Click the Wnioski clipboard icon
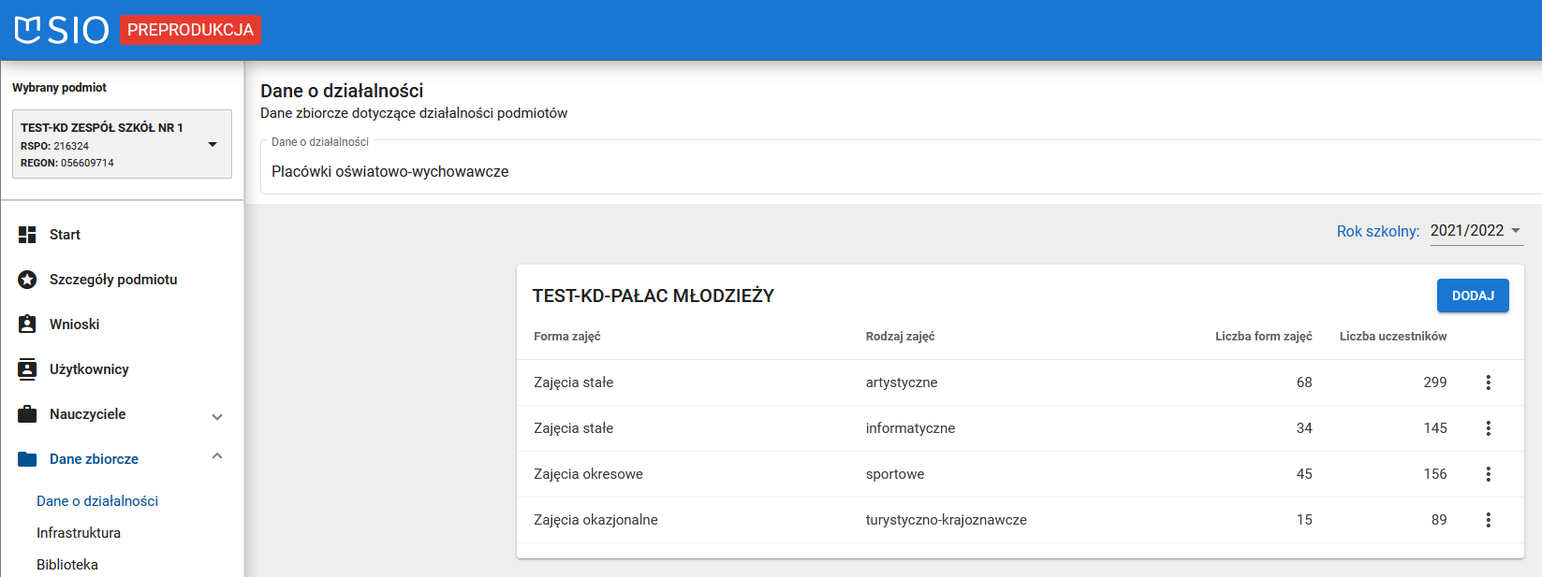 27,325
